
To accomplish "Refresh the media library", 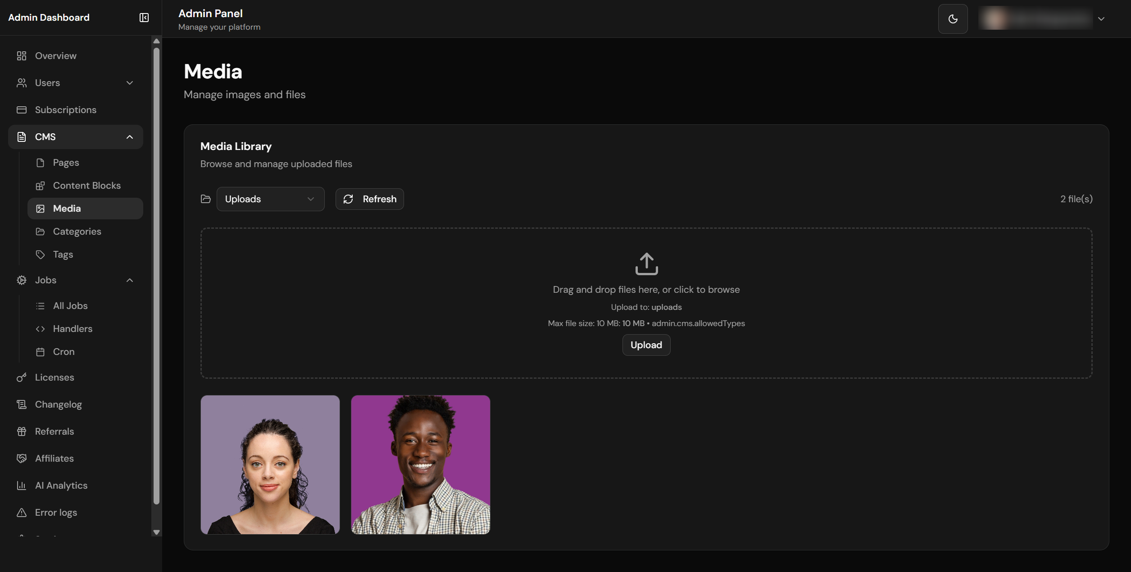I will tap(369, 199).
